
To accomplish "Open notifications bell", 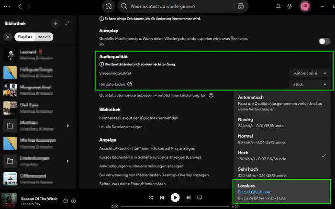I will [279, 6].
